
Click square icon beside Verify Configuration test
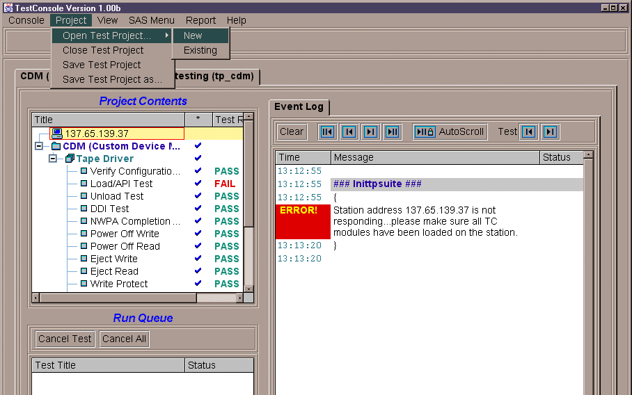click(84, 170)
